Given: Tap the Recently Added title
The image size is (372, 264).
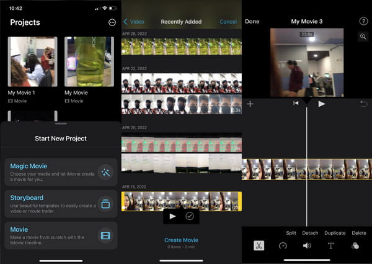Looking at the screenshot, I should [181, 22].
